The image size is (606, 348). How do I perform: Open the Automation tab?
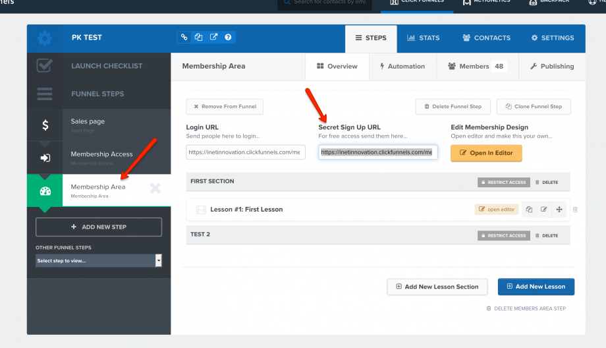tap(402, 67)
